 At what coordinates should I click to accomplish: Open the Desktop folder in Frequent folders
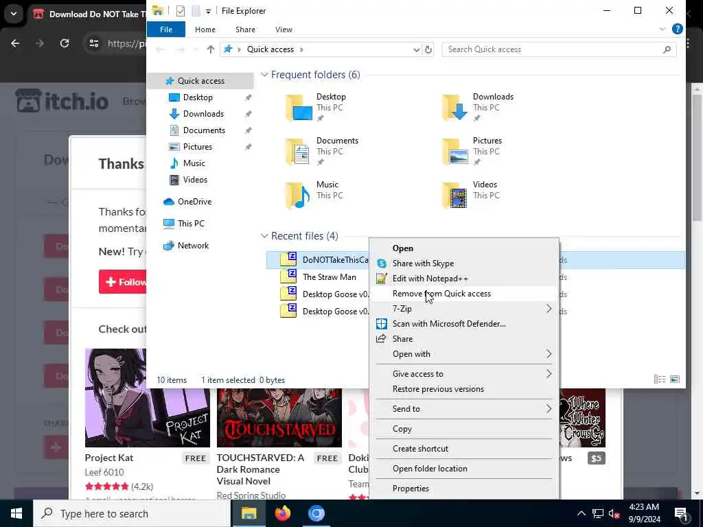click(316, 108)
